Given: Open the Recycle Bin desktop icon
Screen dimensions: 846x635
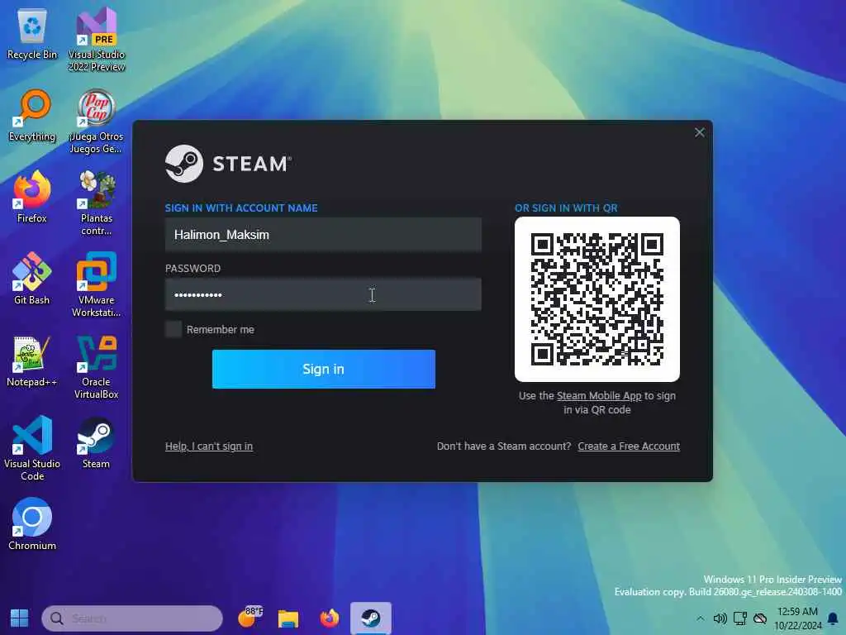Looking at the screenshot, I should (32, 33).
